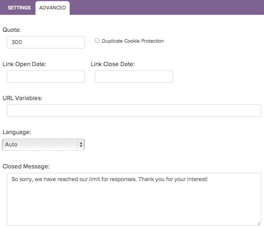The width and height of the screenshot is (264, 227).
Task: Click the URL Variables text field
Action: 134,111
